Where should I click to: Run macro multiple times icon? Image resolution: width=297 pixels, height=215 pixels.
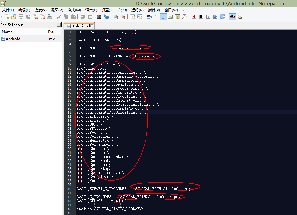click(215, 17)
